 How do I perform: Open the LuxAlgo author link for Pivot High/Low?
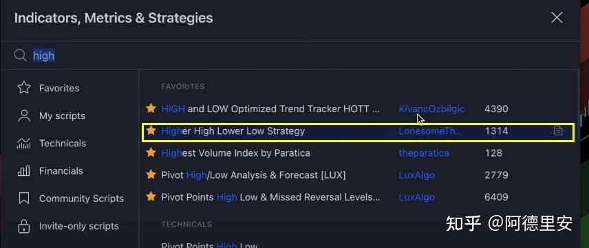416,175
